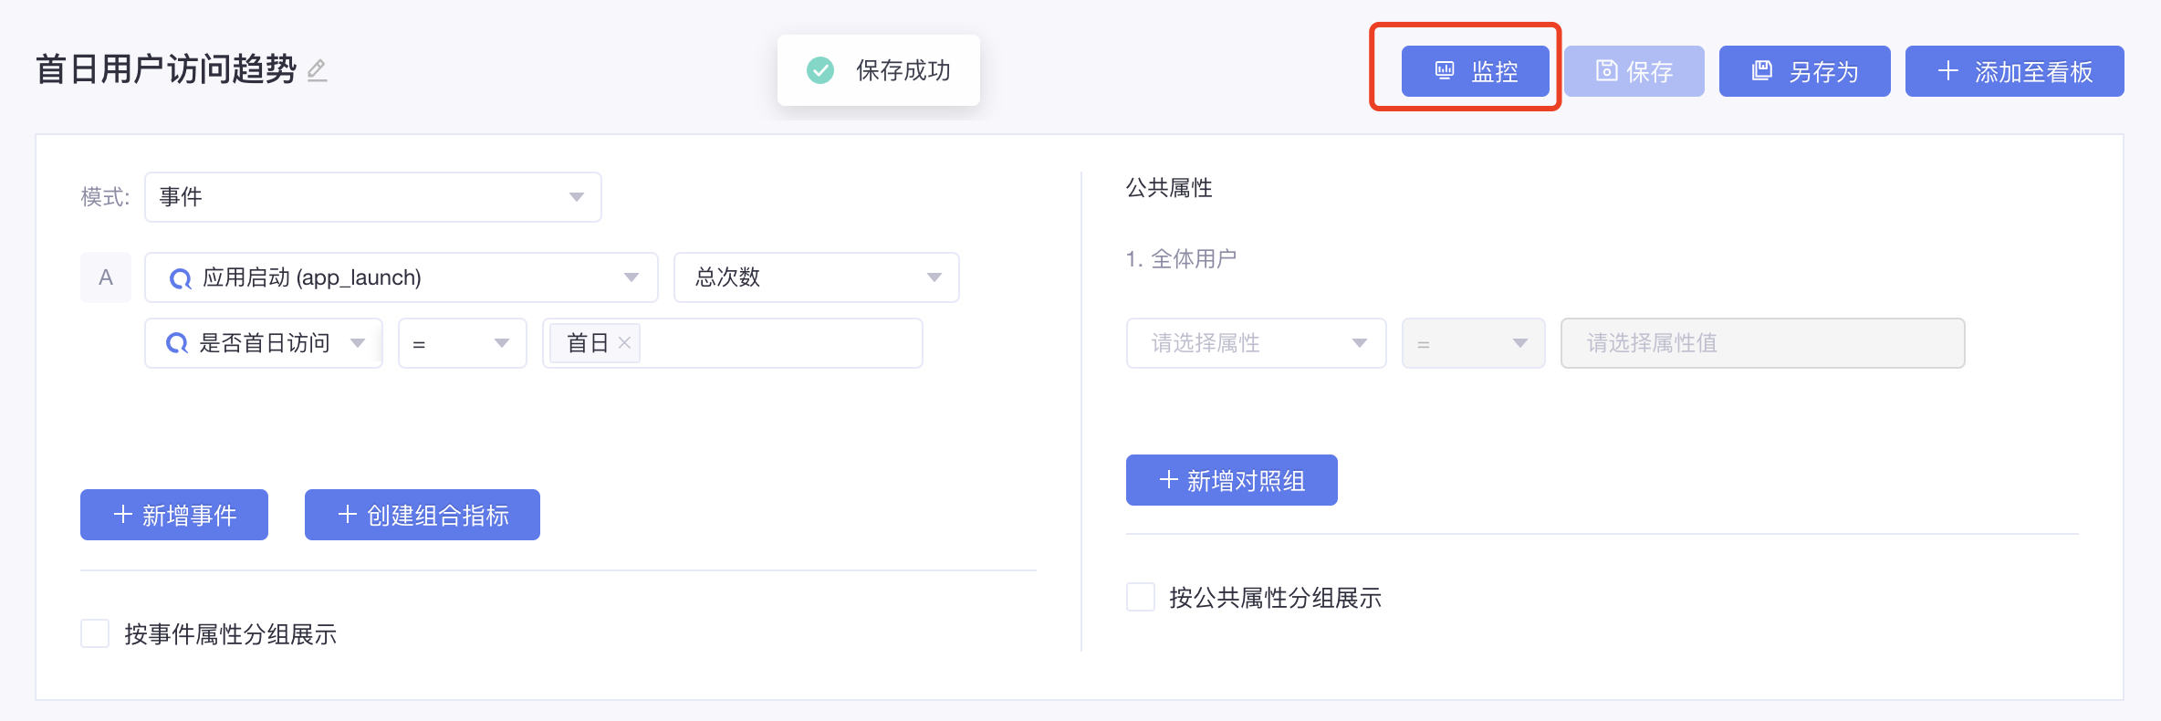This screenshot has height=721, width=2161.
Task: Open the 请选择属性 dropdown
Action: (x=1257, y=343)
